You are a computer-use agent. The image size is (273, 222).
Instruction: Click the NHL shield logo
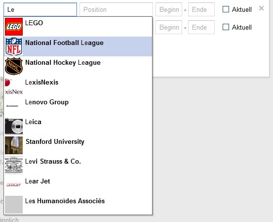tap(14, 66)
